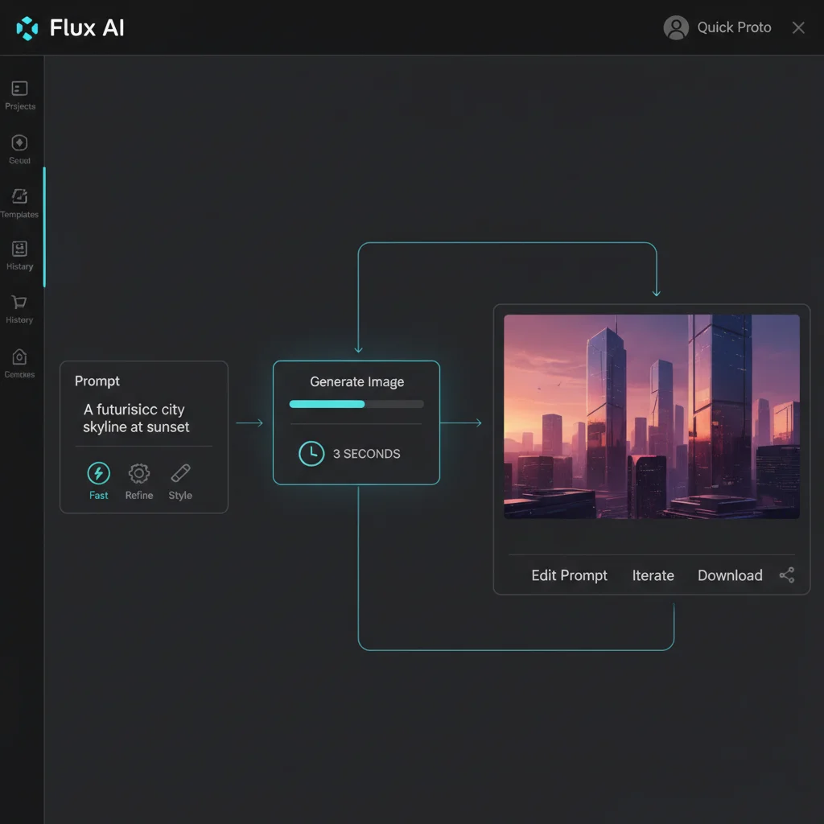Click the Generate Image progress bar
Screen dimensions: 824x824
356,403
